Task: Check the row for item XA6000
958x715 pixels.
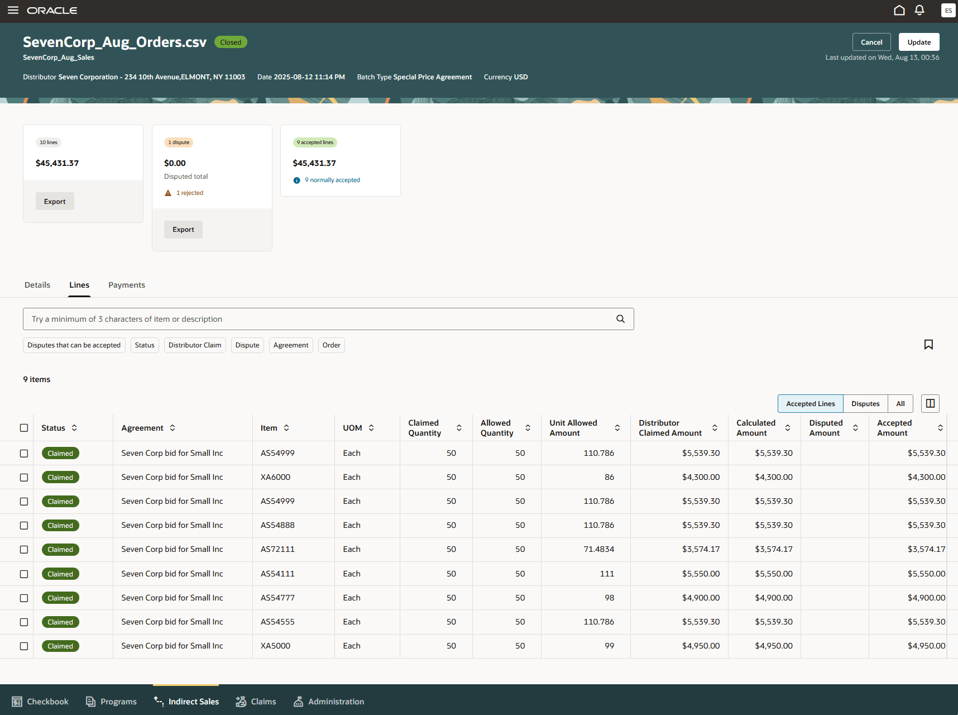Action: coord(24,478)
